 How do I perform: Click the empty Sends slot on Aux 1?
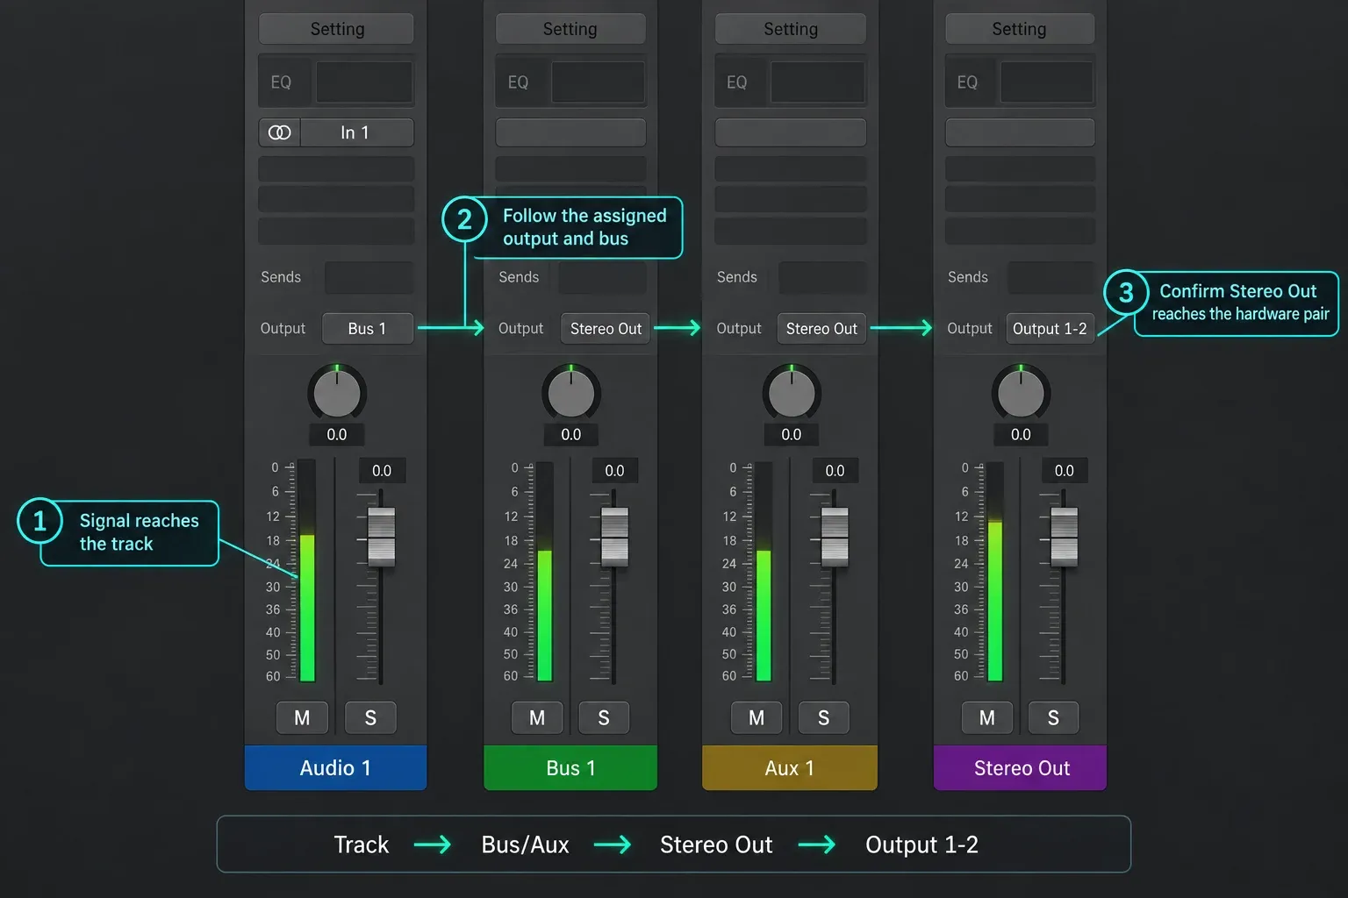tap(822, 277)
